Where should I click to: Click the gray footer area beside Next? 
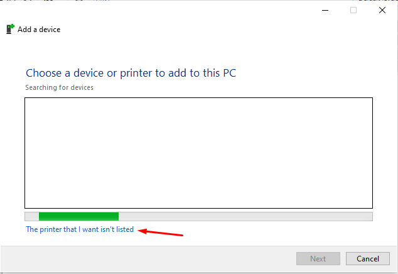[x=148, y=258]
